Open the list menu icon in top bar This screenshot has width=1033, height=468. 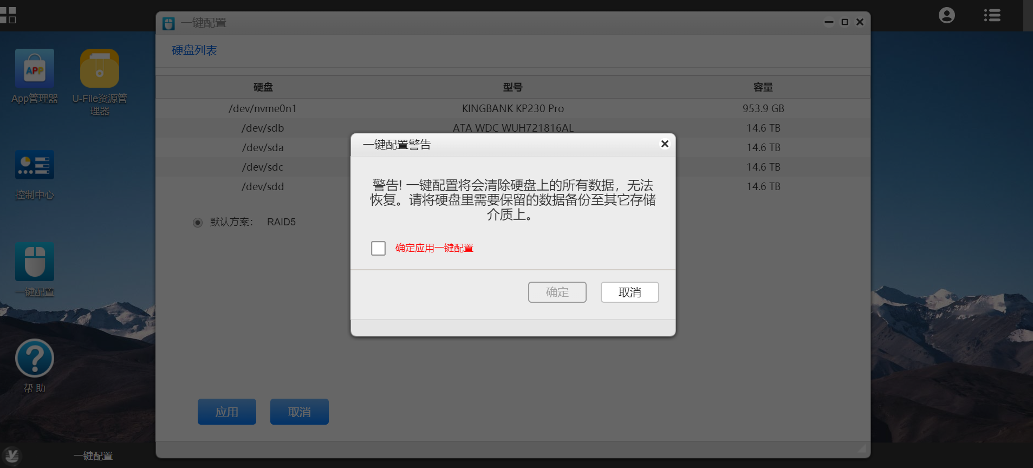click(992, 15)
